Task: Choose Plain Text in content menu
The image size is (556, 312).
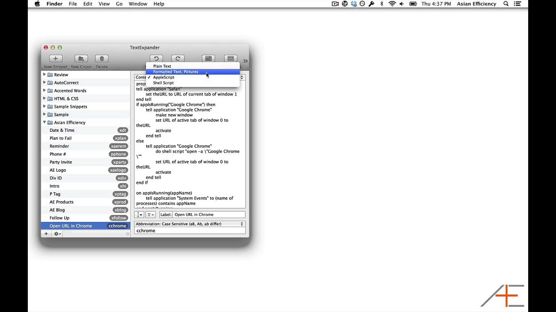Action: 192,66
